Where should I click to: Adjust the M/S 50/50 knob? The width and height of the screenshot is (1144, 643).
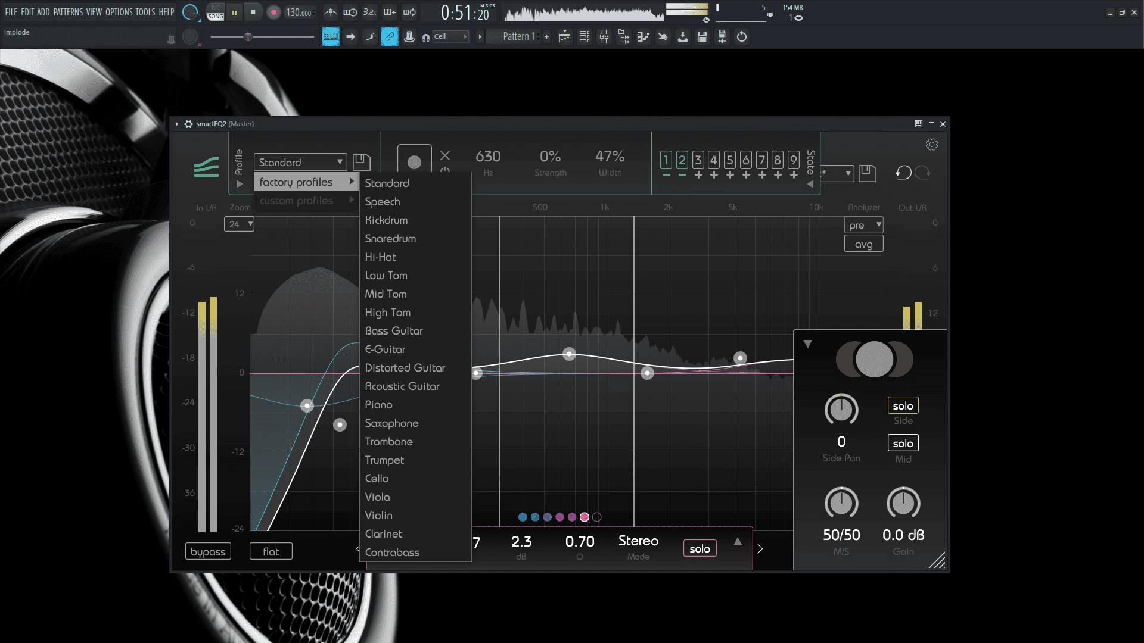841,503
